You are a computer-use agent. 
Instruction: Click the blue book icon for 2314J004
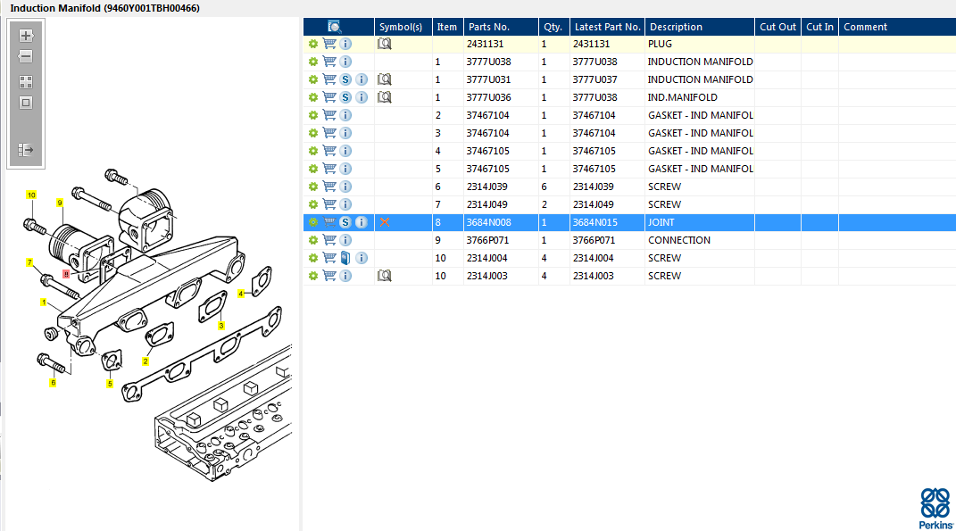coord(345,258)
